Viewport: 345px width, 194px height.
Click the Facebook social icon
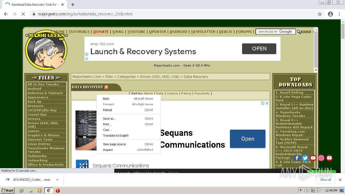(297, 158)
